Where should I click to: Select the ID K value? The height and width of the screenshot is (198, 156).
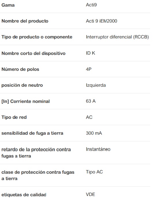[x=90, y=53]
